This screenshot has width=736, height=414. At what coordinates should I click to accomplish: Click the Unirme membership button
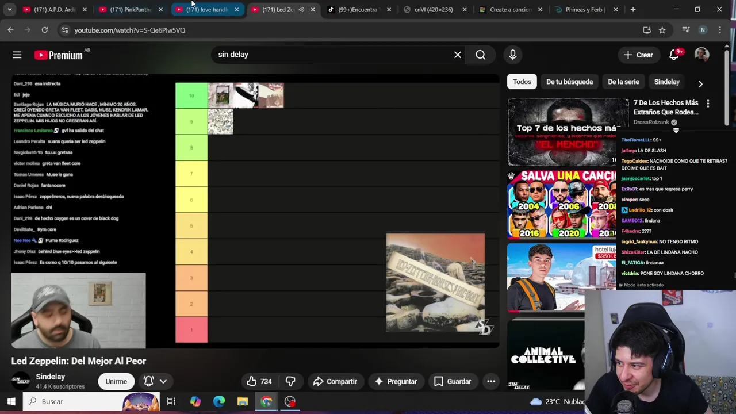[x=116, y=381]
